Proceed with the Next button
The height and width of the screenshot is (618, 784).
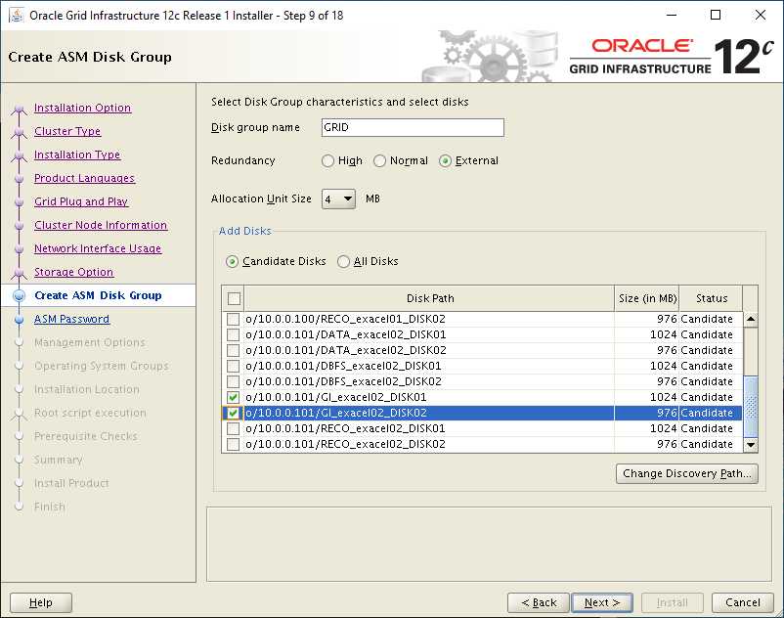coord(602,602)
